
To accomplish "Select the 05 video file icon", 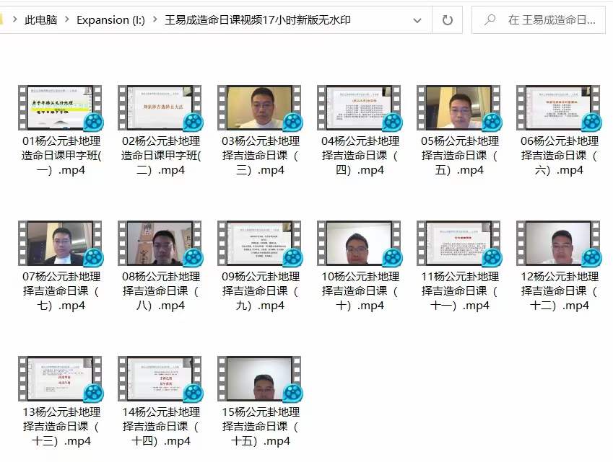I will point(458,108).
